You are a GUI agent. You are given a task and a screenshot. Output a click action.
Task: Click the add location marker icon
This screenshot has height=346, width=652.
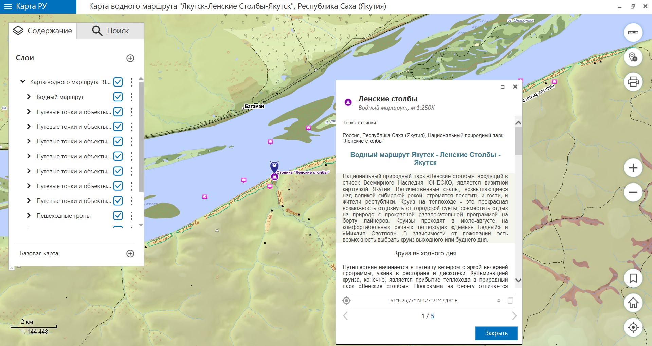(x=633, y=57)
